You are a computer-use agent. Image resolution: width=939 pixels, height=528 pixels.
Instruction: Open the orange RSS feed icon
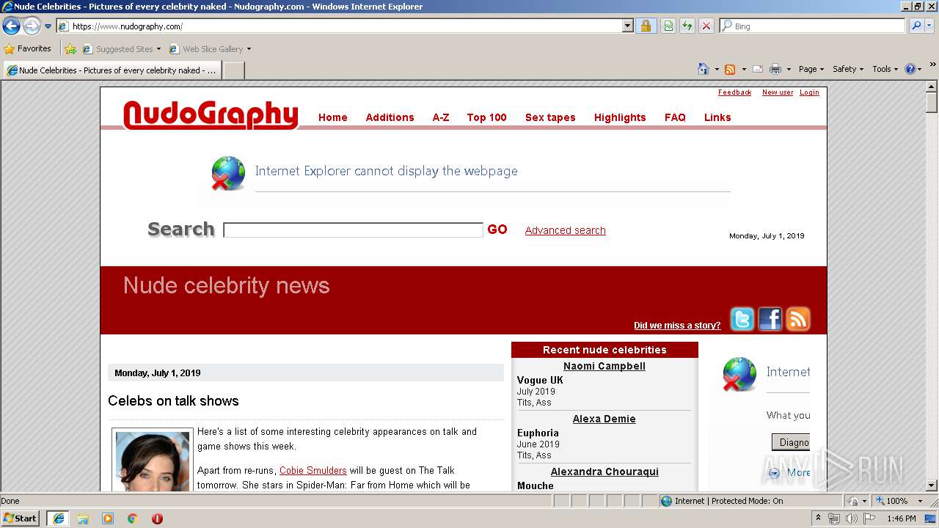(x=798, y=319)
